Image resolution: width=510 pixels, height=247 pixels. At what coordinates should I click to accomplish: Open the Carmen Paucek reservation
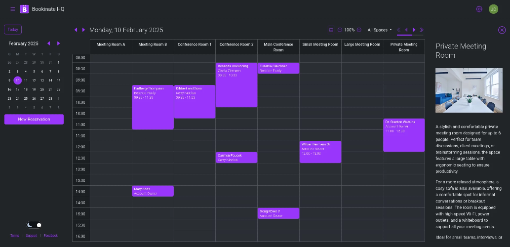coord(236,158)
